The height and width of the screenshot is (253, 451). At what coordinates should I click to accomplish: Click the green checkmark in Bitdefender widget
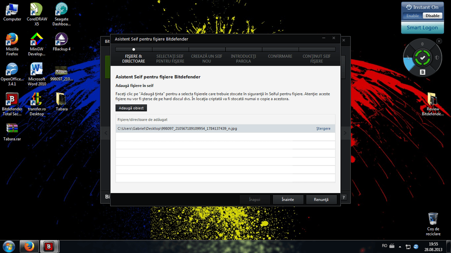coord(423,58)
